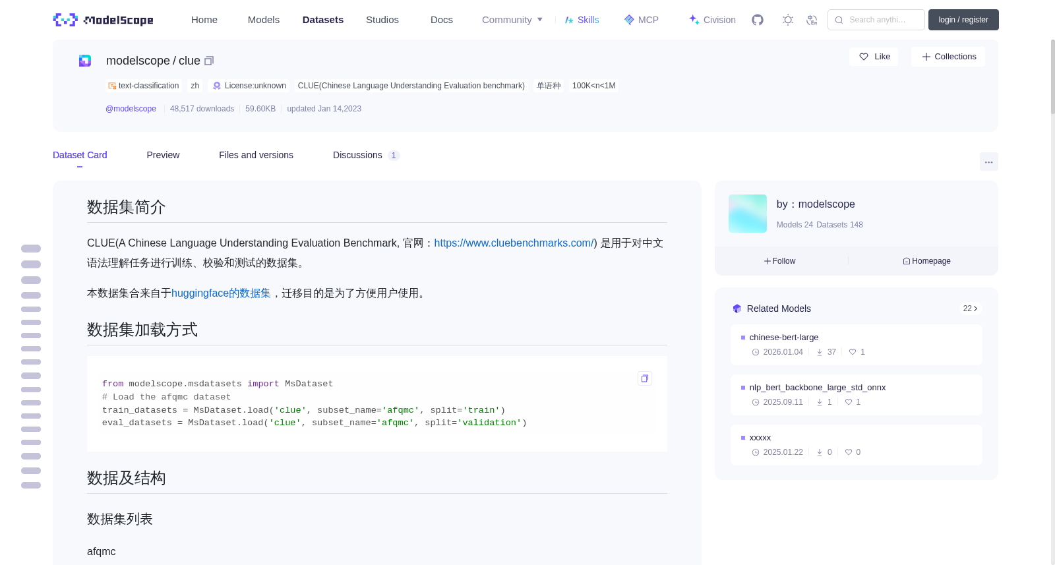Click the modelscope organization thumbnail

(x=748, y=214)
